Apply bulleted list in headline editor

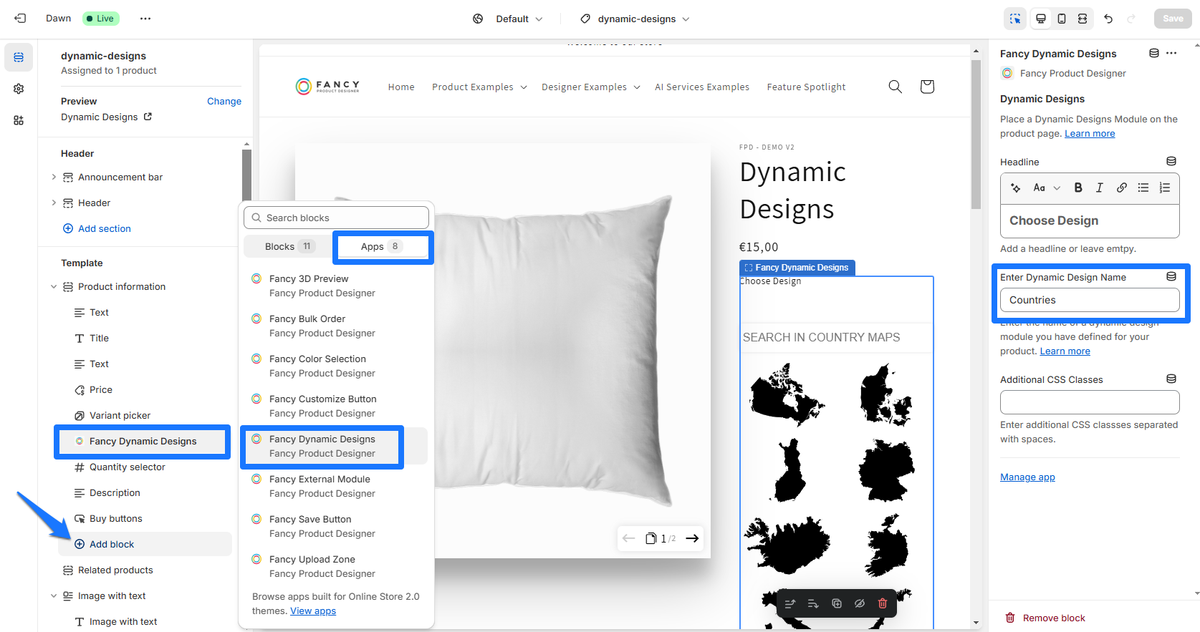coord(1143,188)
